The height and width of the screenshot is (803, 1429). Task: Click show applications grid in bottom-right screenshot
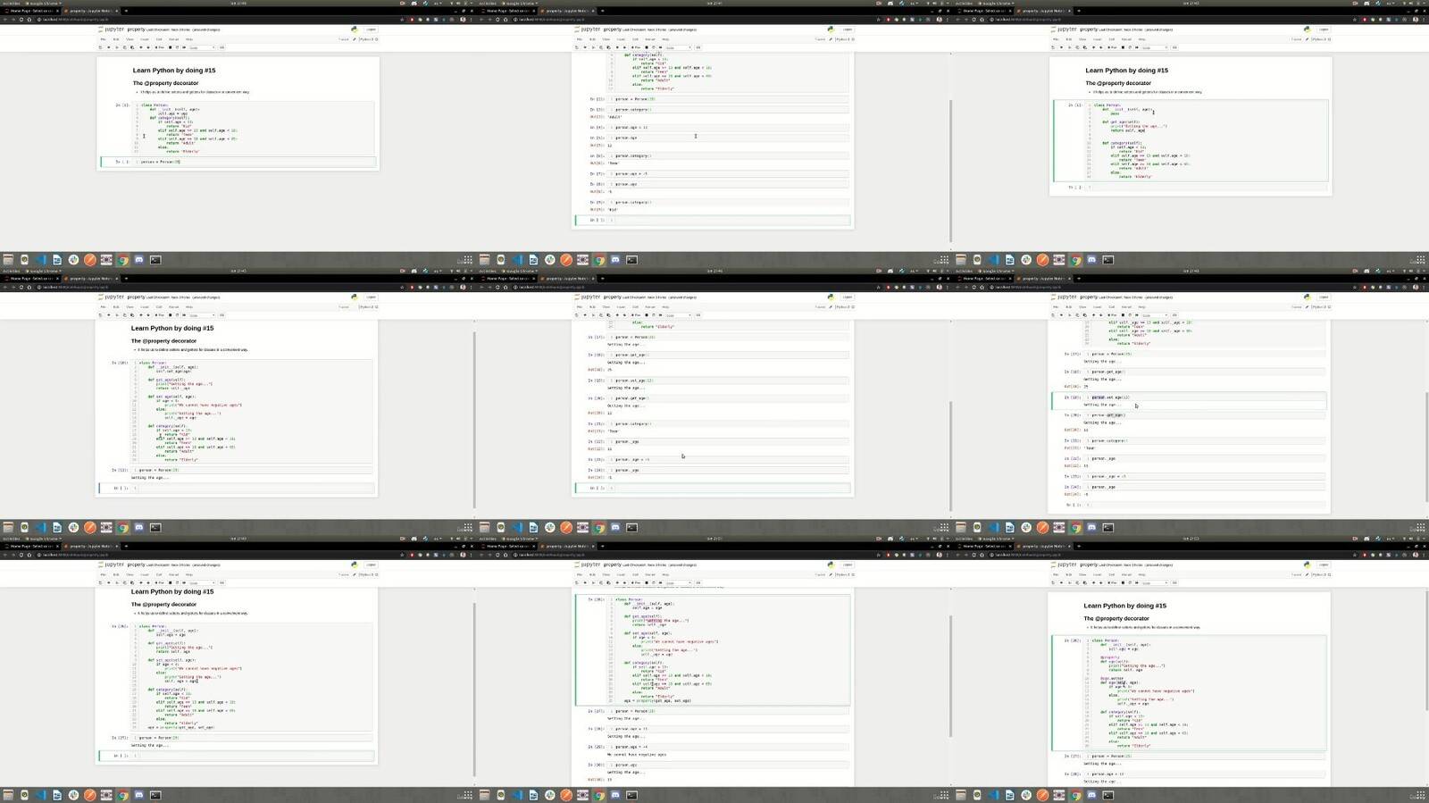1419,795
